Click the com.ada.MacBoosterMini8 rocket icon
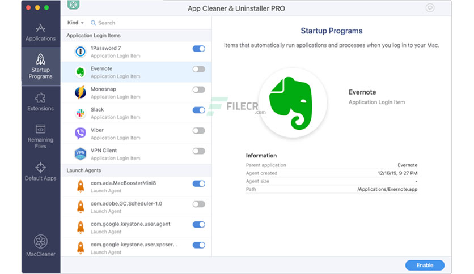Viewport: 474px width, 274px height. [x=81, y=186]
